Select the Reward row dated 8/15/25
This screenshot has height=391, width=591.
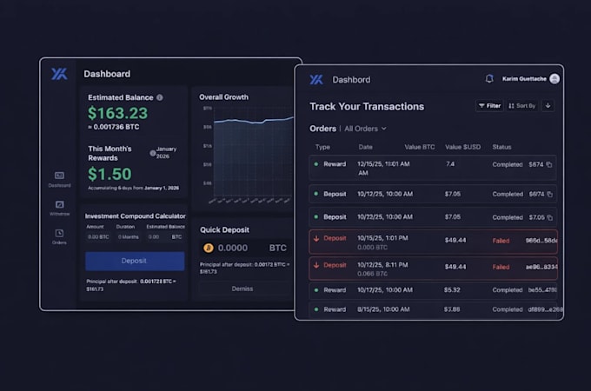tap(433, 309)
